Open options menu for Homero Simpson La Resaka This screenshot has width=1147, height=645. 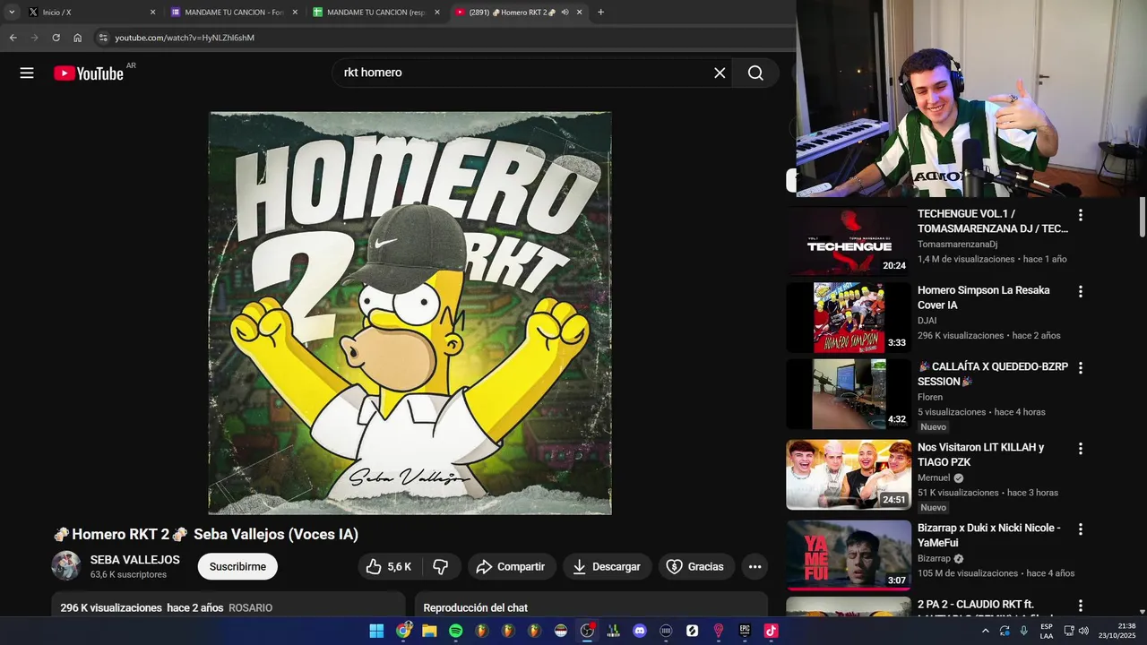click(1080, 291)
